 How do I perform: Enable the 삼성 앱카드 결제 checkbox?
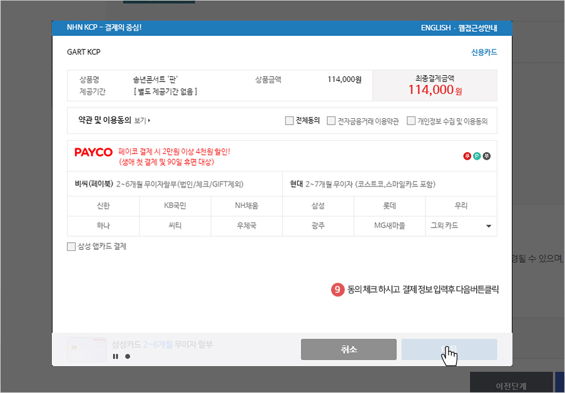[71, 247]
